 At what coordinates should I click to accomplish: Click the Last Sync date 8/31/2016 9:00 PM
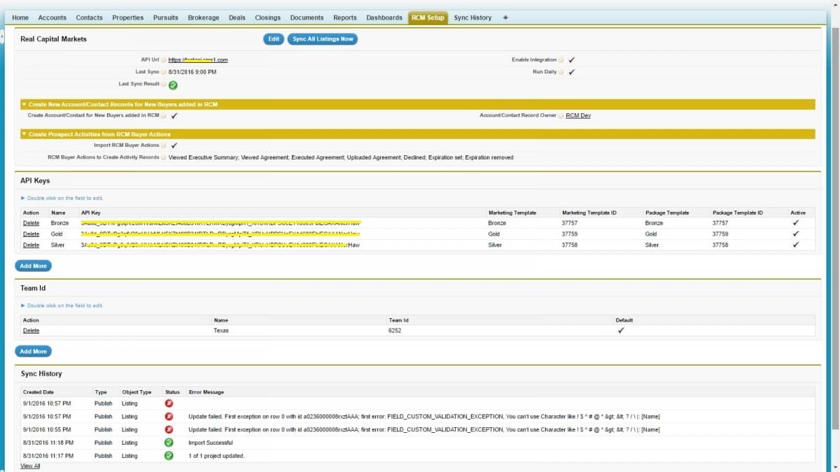[x=192, y=72]
